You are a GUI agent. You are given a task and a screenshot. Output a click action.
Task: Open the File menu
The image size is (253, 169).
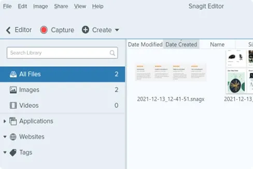[x=7, y=6]
